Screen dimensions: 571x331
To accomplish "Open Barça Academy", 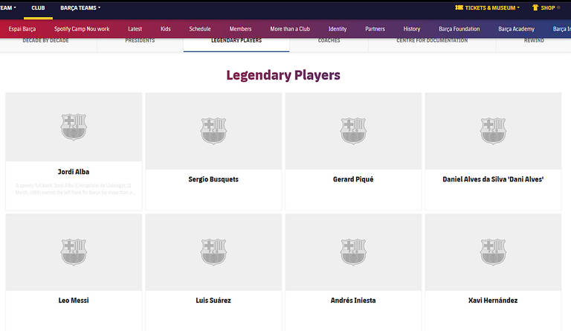I will [x=516, y=29].
